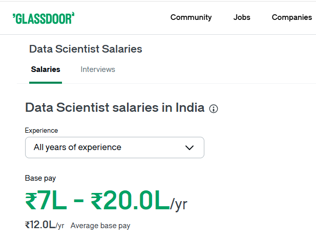Click the Base pay label
This screenshot has width=316, height=244.
tap(40, 178)
